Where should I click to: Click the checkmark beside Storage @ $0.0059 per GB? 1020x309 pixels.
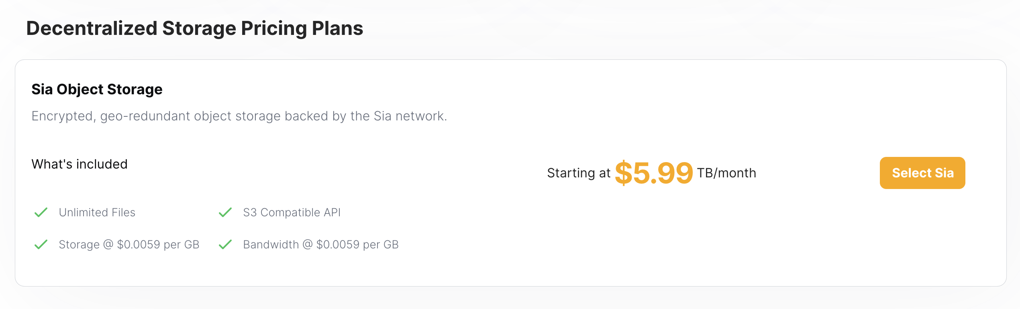point(41,244)
